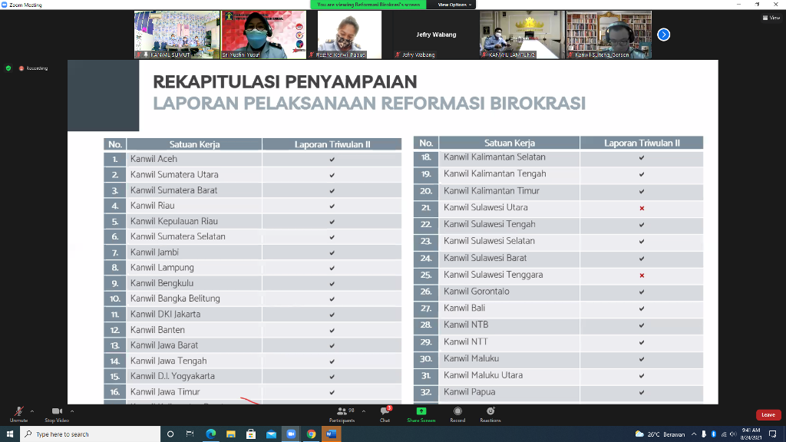Click the red Leave button
This screenshot has width=786, height=442.
pyautogui.click(x=768, y=415)
